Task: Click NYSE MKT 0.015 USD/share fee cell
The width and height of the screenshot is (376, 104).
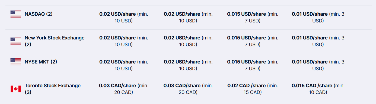Action: coord(253,65)
